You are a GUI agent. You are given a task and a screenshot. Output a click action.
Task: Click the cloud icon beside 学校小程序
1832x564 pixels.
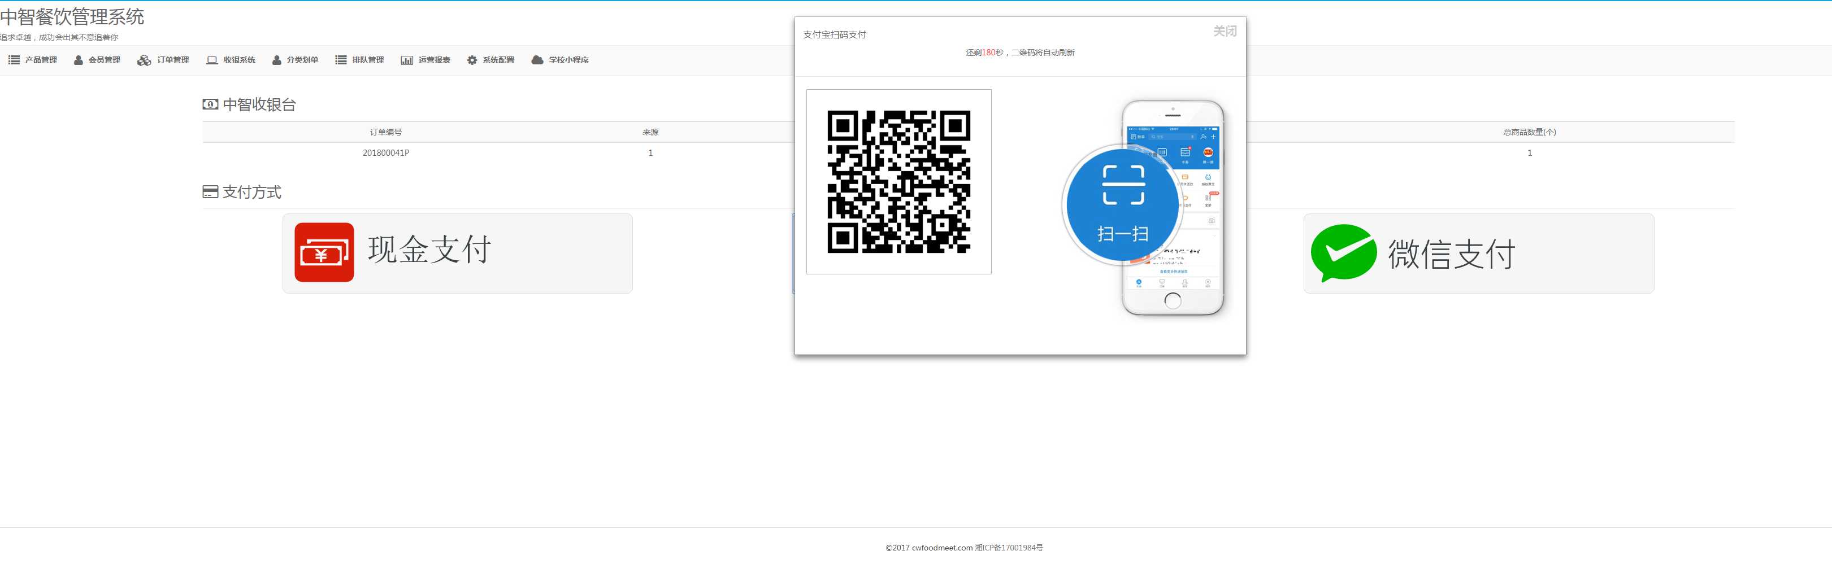(x=537, y=60)
